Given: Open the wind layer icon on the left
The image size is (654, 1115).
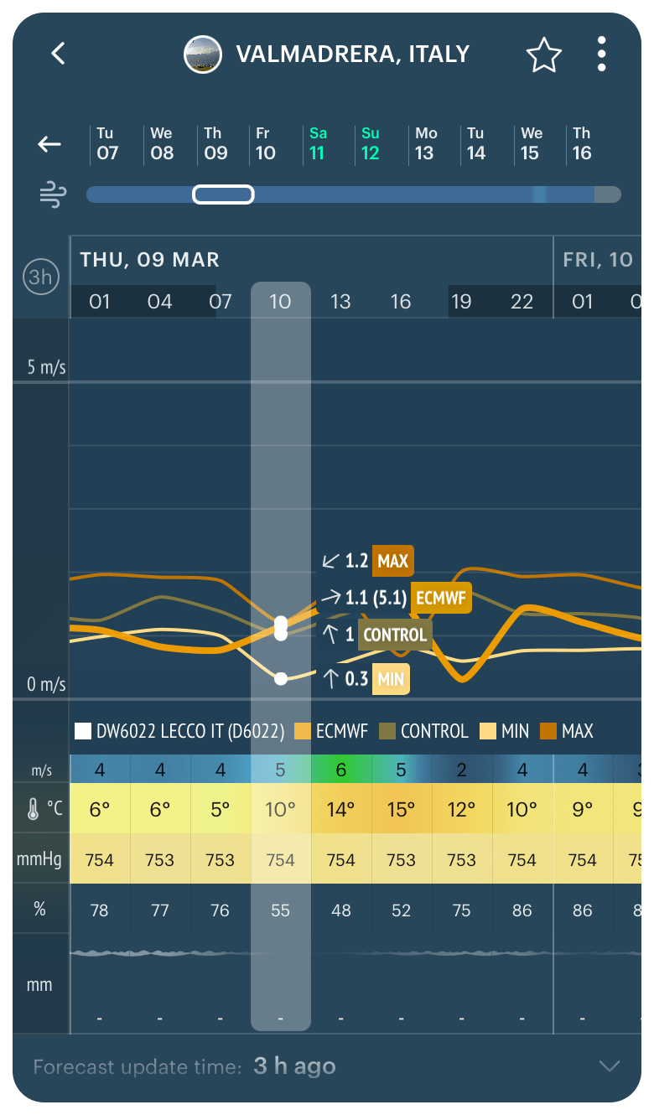Looking at the screenshot, I should 52,194.
